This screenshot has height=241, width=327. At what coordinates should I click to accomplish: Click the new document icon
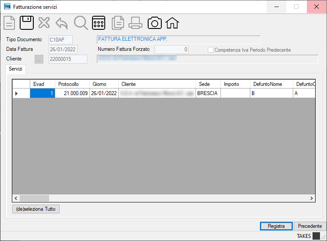tap(9, 23)
